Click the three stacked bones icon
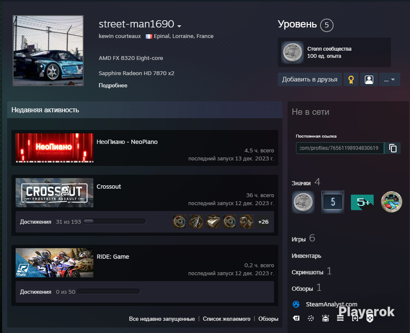Screen dimensions: 410x333 tap(340, 318)
